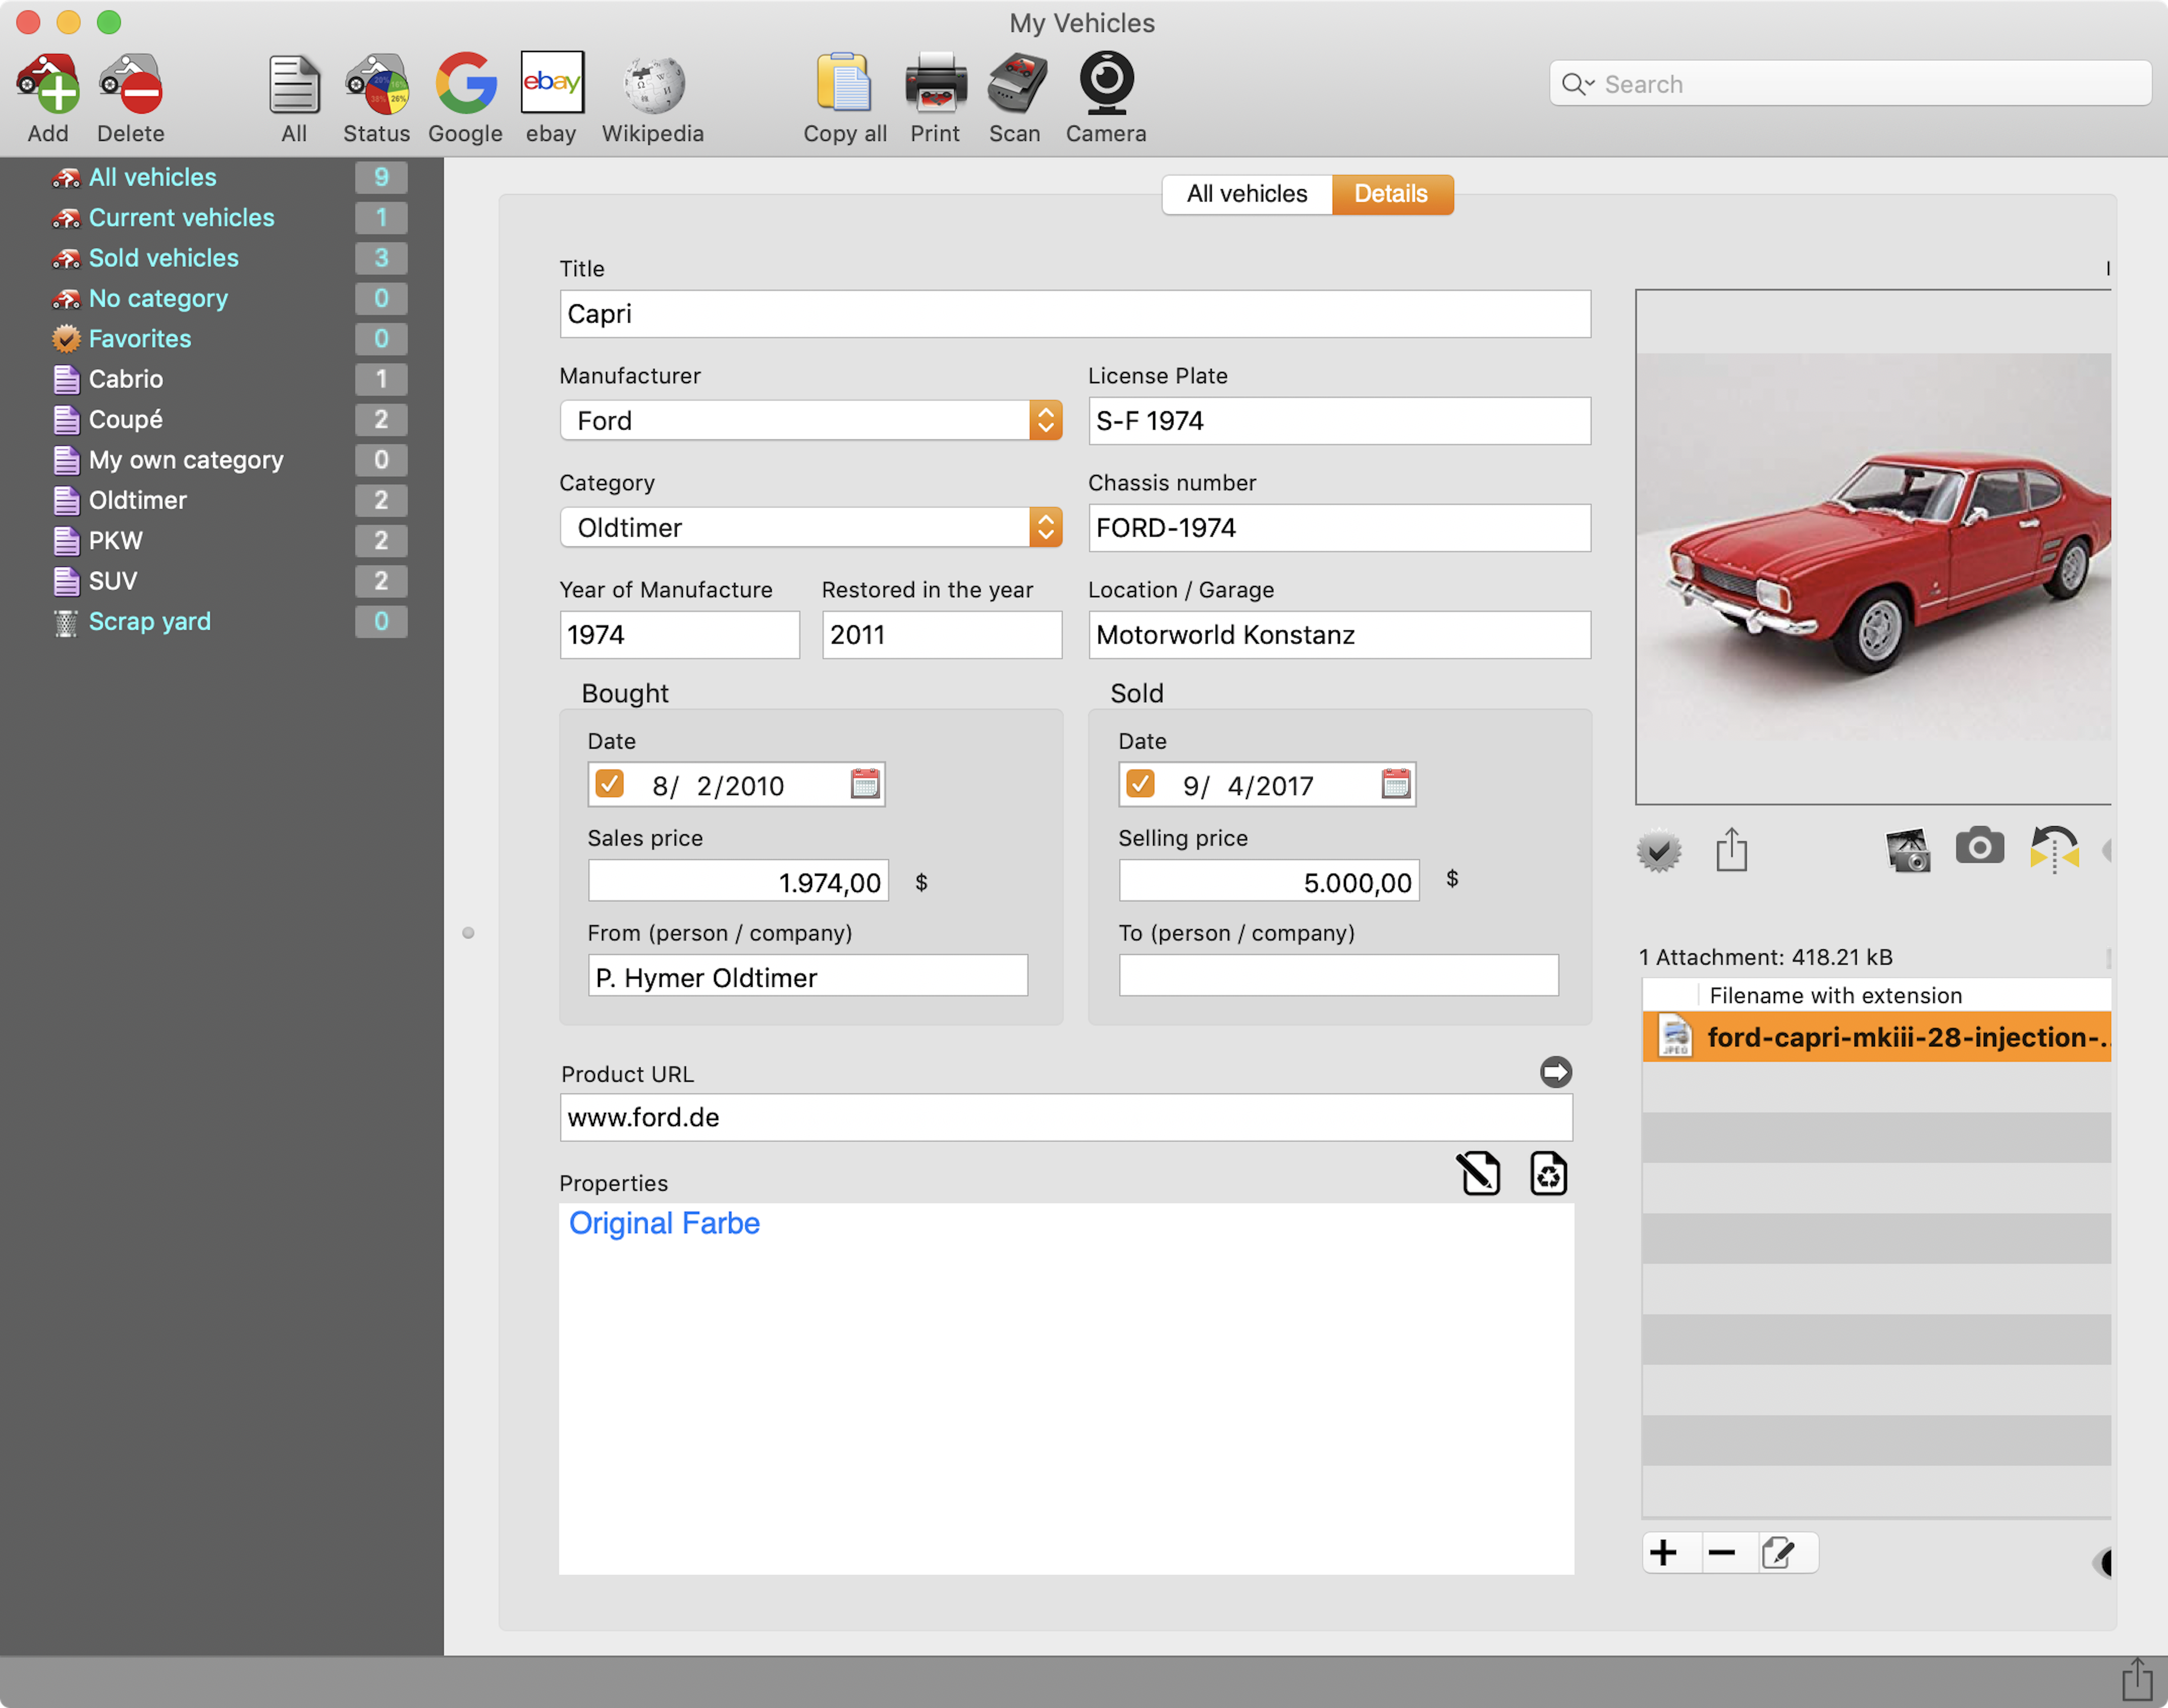Screen dimensions: 2168x1708
Task: Click the share icon in bottom status bar
Action: [2137, 1680]
